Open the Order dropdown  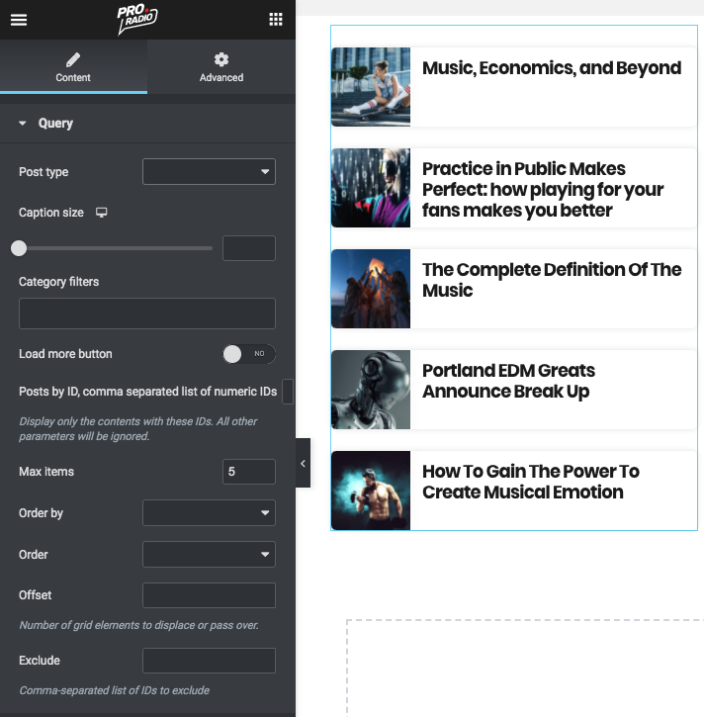point(209,554)
